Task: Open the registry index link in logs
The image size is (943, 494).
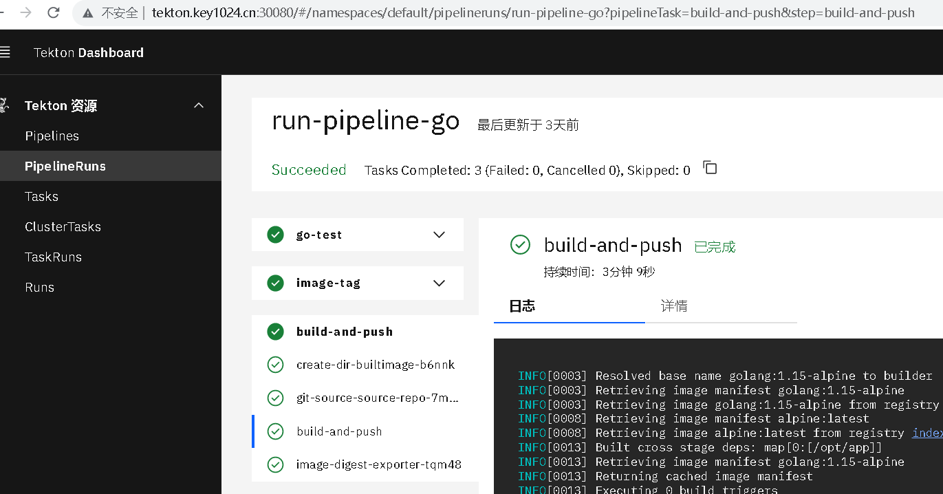Action: click(927, 433)
